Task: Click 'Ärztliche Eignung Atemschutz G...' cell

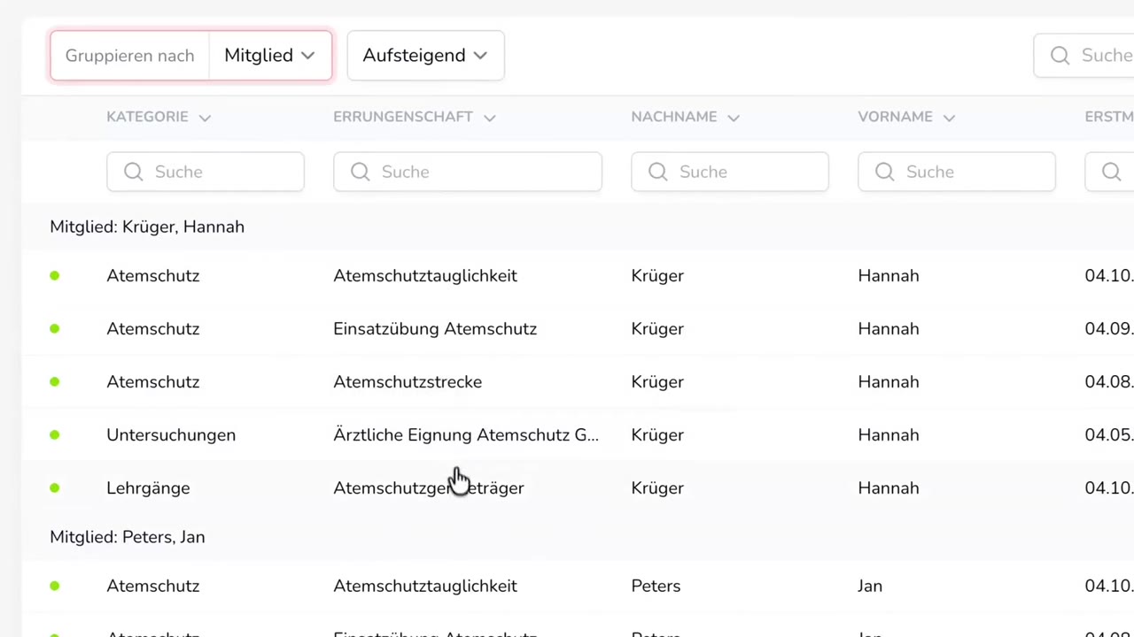Action: (x=466, y=435)
